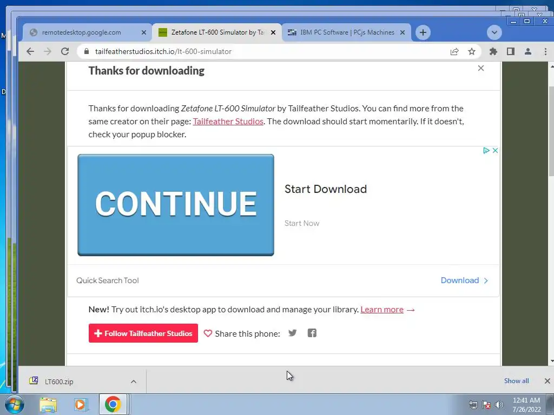
Task: Toggle the browser side panel
Action: click(511, 51)
